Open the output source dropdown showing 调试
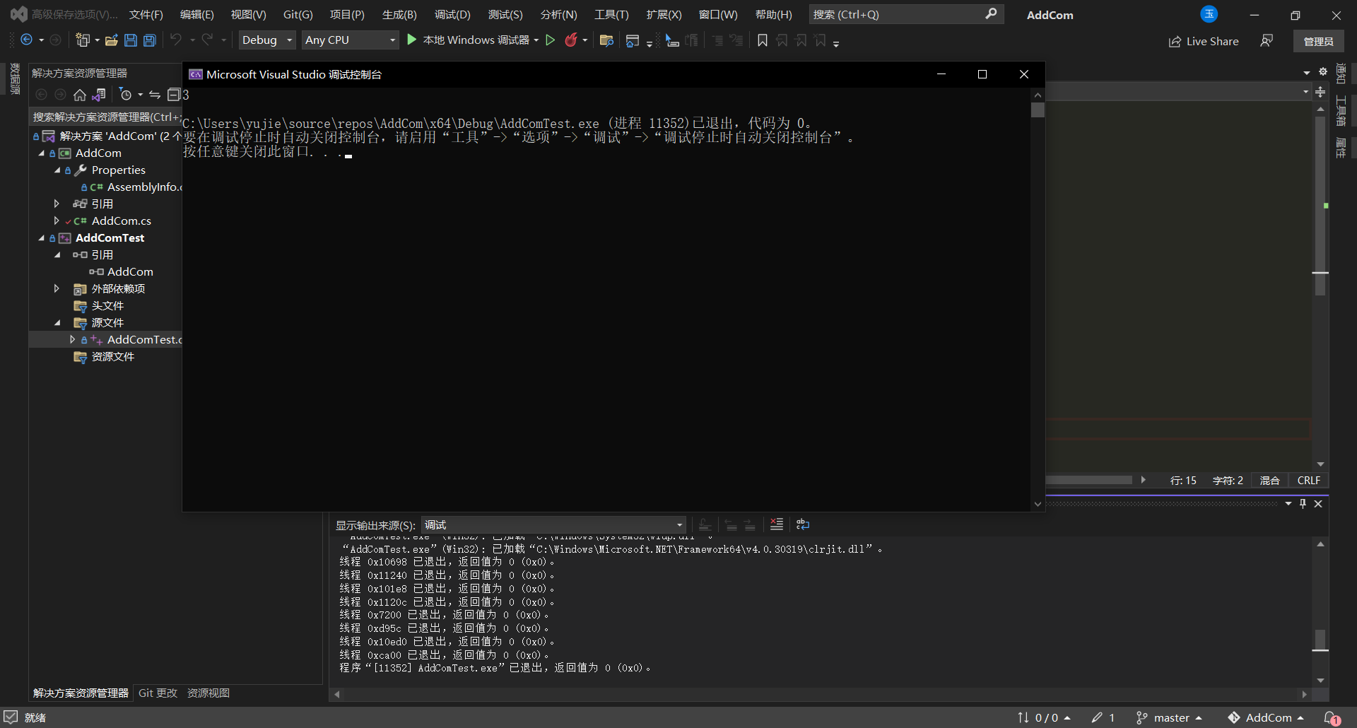1357x728 pixels. pyautogui.click(x=553, y=525)
